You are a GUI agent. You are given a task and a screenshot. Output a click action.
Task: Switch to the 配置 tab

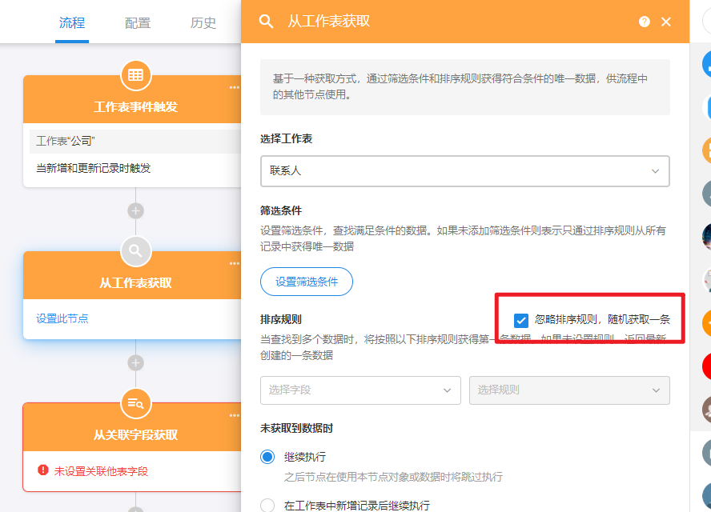[138, 22]
